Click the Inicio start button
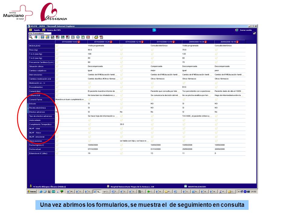The width and height of the screenshot is (291, 218). 32,192
